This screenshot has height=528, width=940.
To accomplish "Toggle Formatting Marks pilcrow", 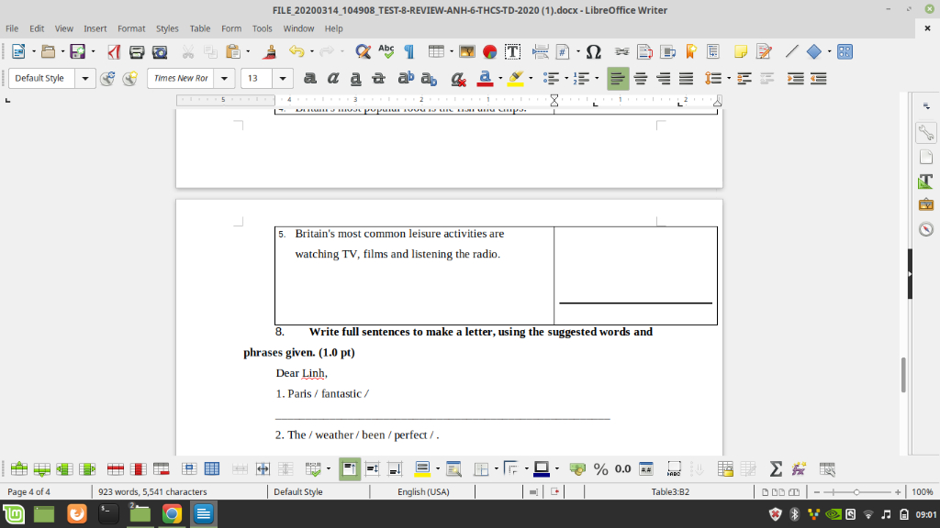I will tap(408, 52).
